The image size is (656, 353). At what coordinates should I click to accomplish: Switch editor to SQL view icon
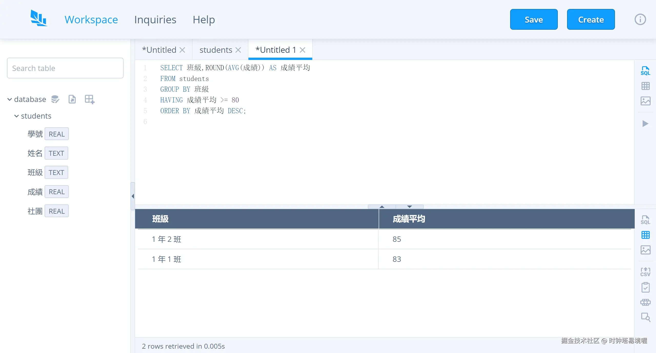645,71
